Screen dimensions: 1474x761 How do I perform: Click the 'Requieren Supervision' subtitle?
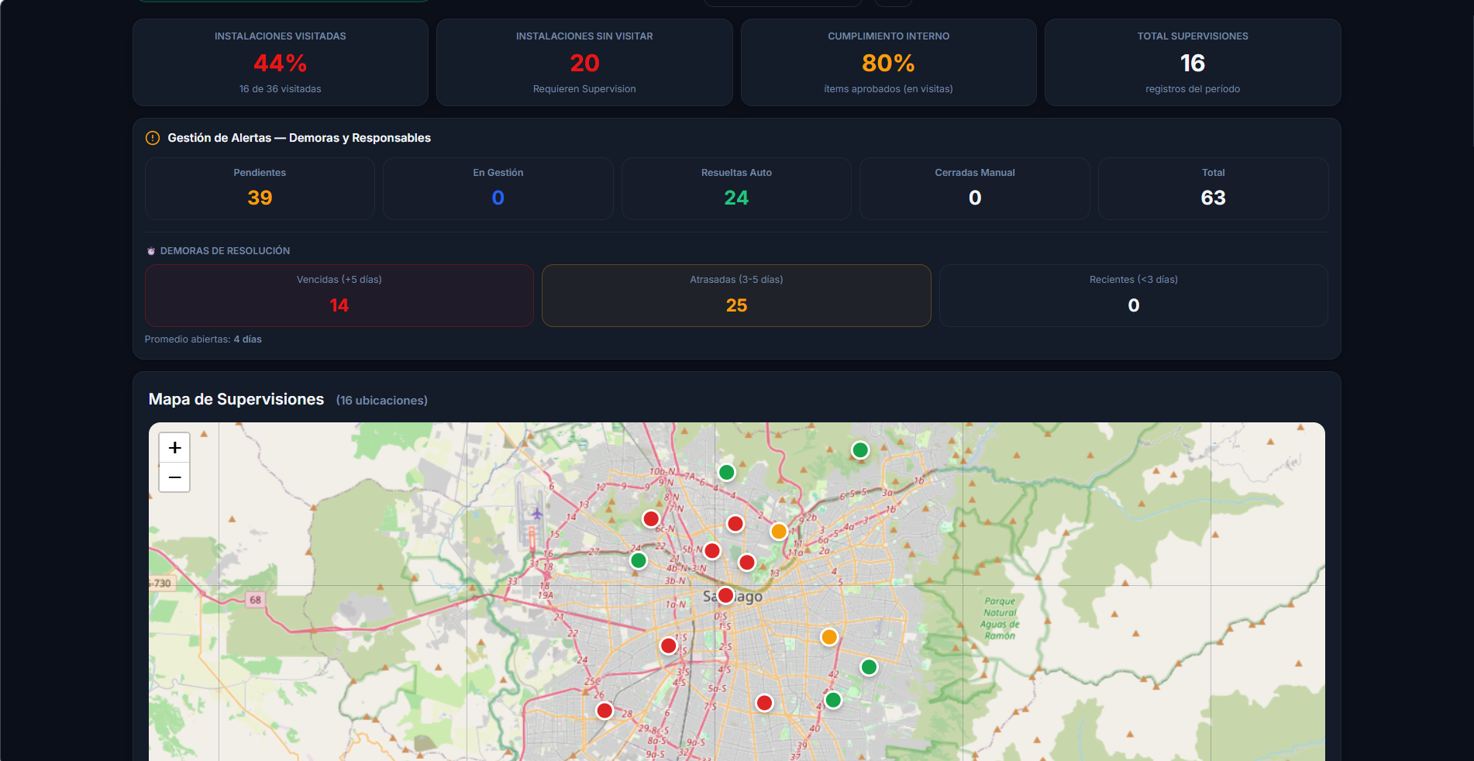584,89
